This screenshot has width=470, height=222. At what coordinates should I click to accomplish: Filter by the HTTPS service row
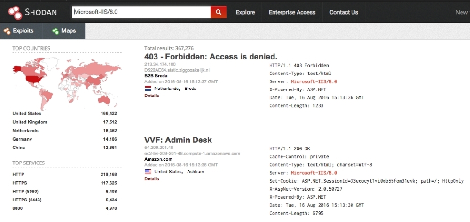pyautogui.click(x=64, y=183)
